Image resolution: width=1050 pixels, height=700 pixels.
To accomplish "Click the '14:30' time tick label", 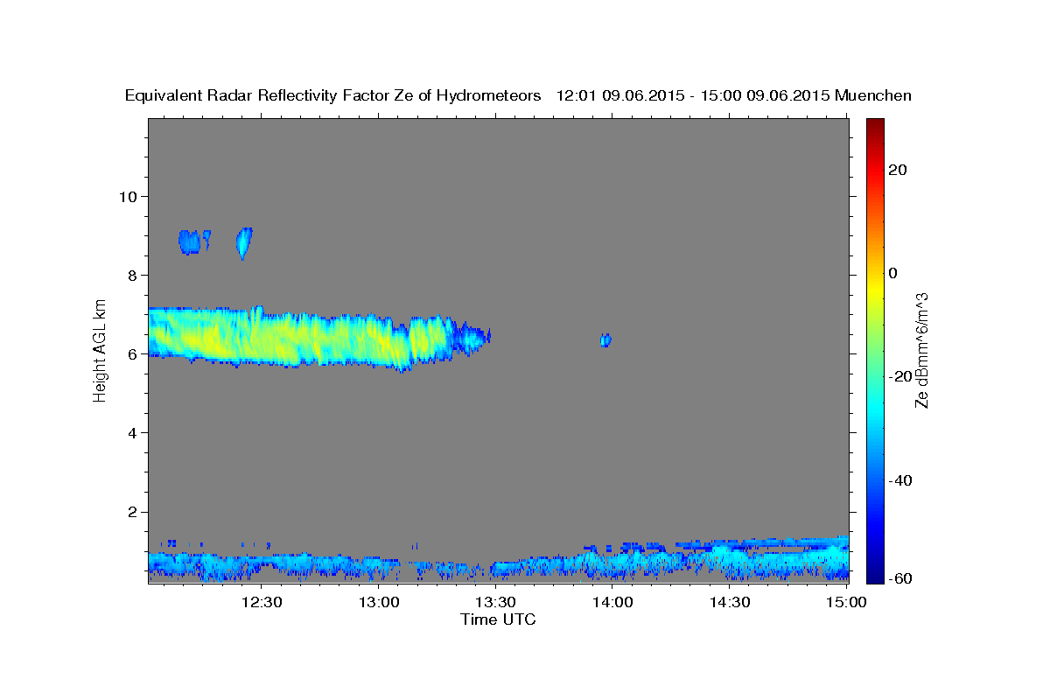I will click(729, 602).
